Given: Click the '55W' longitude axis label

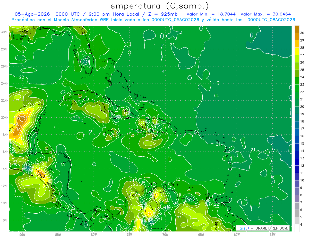Looking at the screenshot, I should pyautogui.click(x=273, y=235).
